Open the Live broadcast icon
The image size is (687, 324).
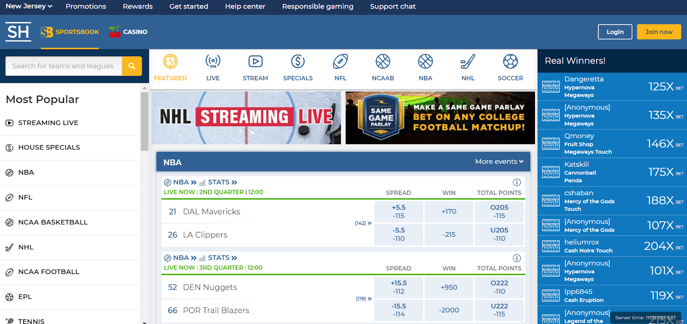pyautogui.click(x=213, y=61)
